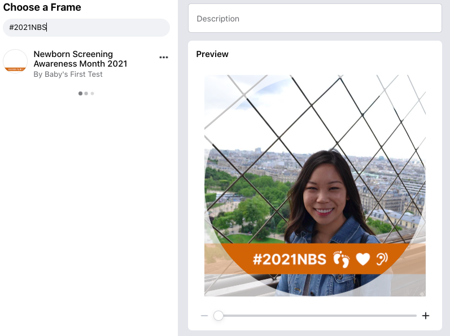Select the second pagination dot

pos(86,93)
